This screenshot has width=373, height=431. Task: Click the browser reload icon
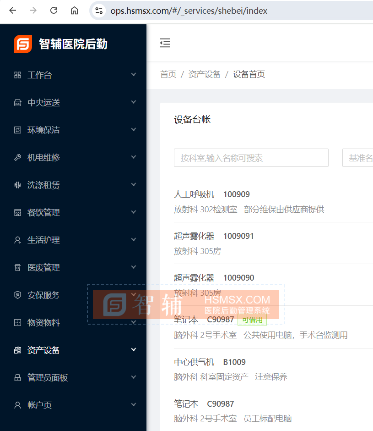(54, 11)
